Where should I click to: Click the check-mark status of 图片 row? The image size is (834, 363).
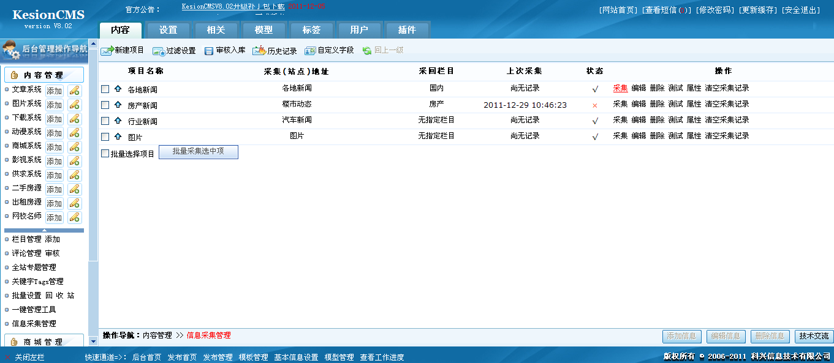[x=595, y=137]
